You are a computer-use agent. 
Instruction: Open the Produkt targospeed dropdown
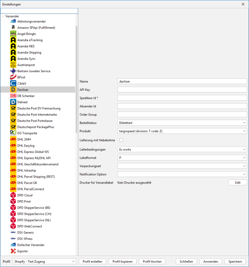(x=182, y=131)
